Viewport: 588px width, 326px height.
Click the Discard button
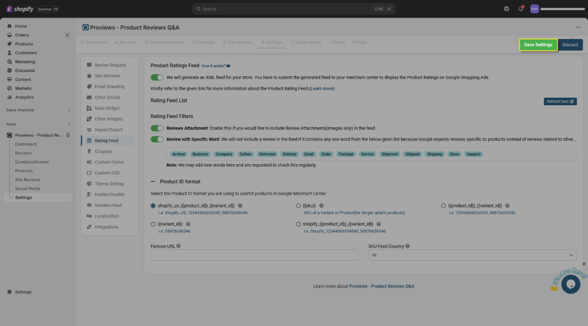click(x=570, y=45)
